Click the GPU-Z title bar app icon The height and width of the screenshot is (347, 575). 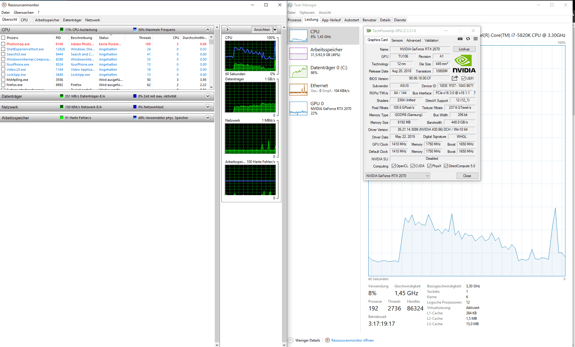pos(369,31)
